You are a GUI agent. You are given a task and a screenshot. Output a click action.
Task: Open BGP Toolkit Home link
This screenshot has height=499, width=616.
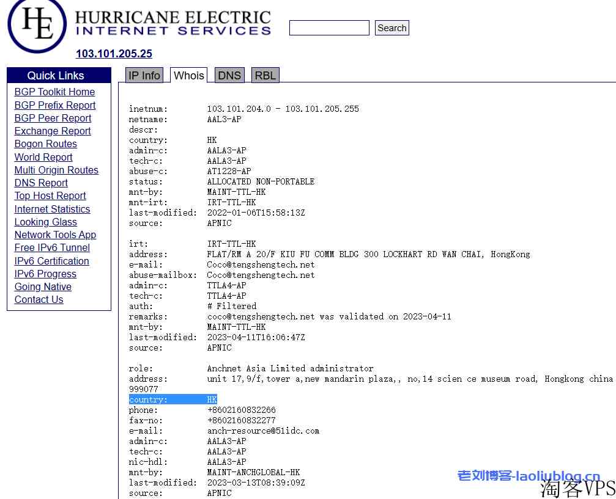54,92
